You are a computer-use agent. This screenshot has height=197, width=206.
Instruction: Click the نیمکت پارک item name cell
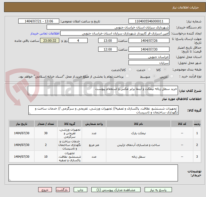tap(138, 133)
